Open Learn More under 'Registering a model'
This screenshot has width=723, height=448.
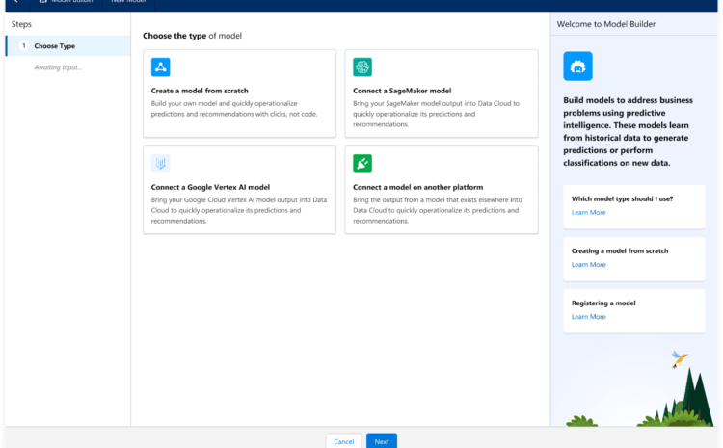pos(588,317)
